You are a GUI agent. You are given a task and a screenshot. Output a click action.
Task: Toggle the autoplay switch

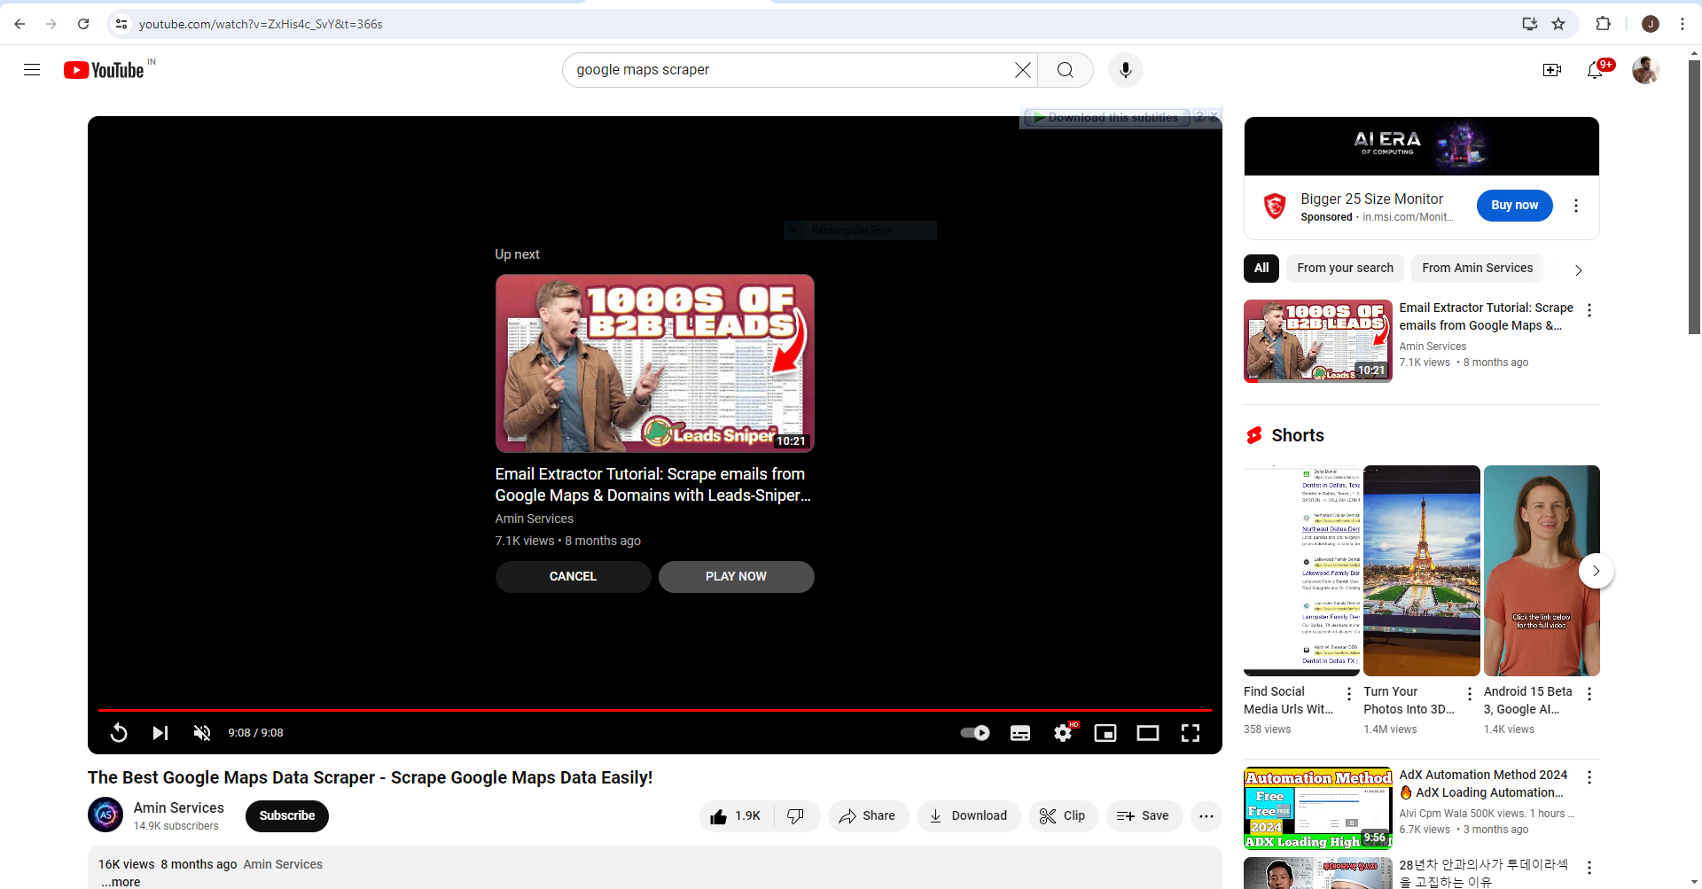tap(975, 733)
